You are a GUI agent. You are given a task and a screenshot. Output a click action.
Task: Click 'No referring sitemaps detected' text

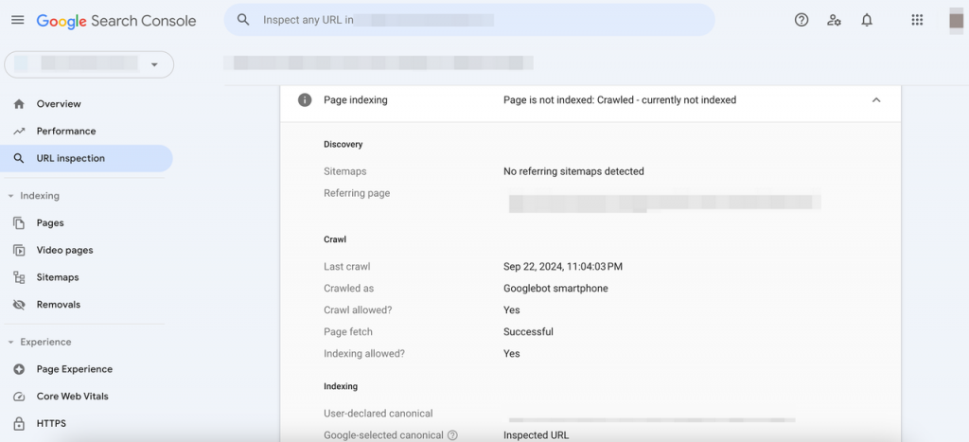(x=573, y=171)
